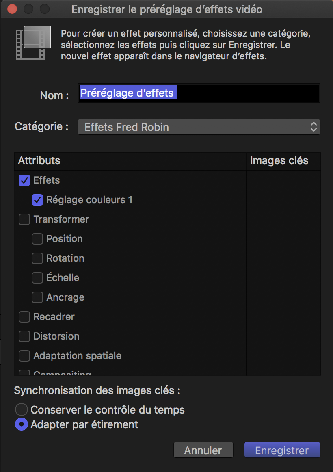This screenshot has width=333, height=472.
Task: Uncheck the Effets checkbox
Action: [24, 180]
